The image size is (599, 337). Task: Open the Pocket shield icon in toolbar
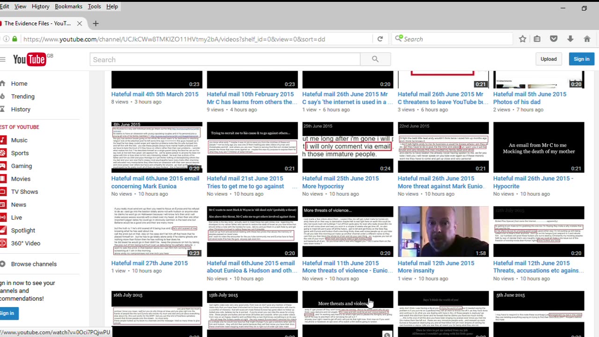click(x=554, y=39)
